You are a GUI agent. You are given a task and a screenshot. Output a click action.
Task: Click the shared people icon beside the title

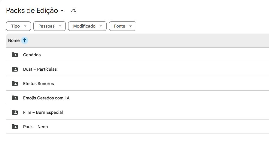[x=74, y=10]
